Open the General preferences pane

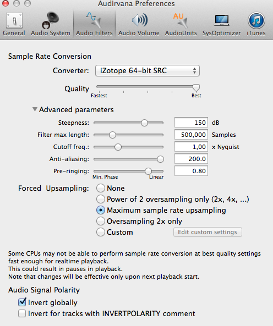(14, 24)
